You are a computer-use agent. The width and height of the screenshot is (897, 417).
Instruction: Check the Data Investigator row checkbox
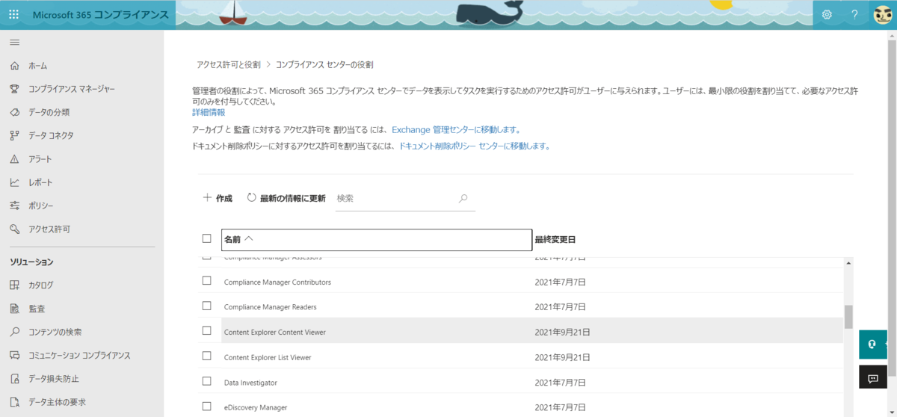(207, 382)
